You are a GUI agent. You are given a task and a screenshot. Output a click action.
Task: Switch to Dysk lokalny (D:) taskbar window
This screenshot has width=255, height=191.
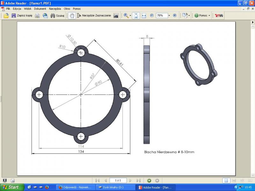click(x=115, y=187)
